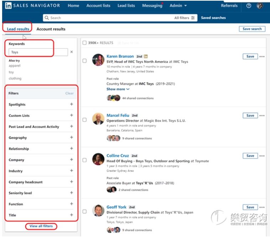View Karen Branson's 44 shared connections avatars
Screen dimensions: 270x240
coord(114,98)
